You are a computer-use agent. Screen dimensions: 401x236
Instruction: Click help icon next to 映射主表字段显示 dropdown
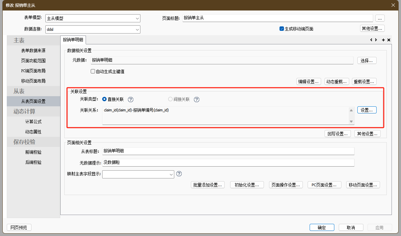(179, 174)
